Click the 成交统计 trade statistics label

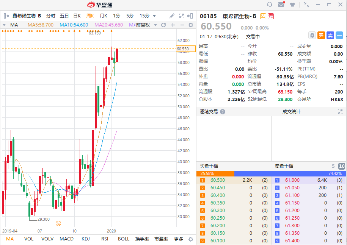click(291, 112)
